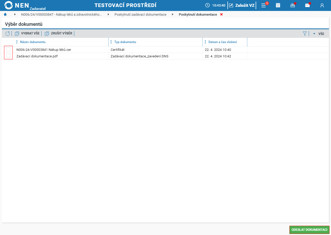Click date cell 22. 4. 2024 10:42

[218, 56]
